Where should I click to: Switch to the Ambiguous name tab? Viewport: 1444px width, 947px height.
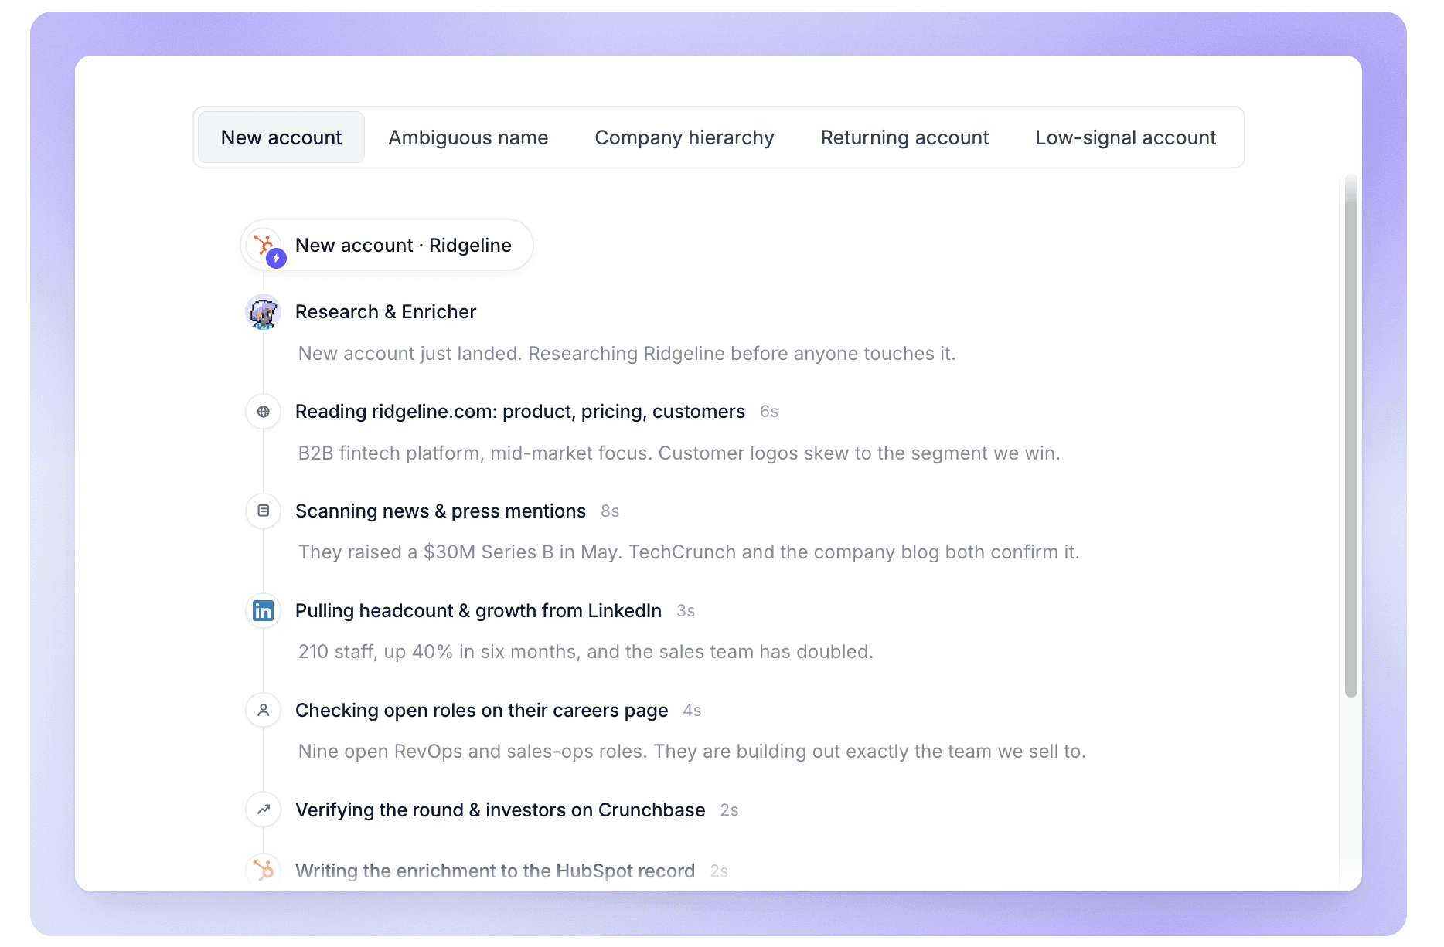[468, 137]
